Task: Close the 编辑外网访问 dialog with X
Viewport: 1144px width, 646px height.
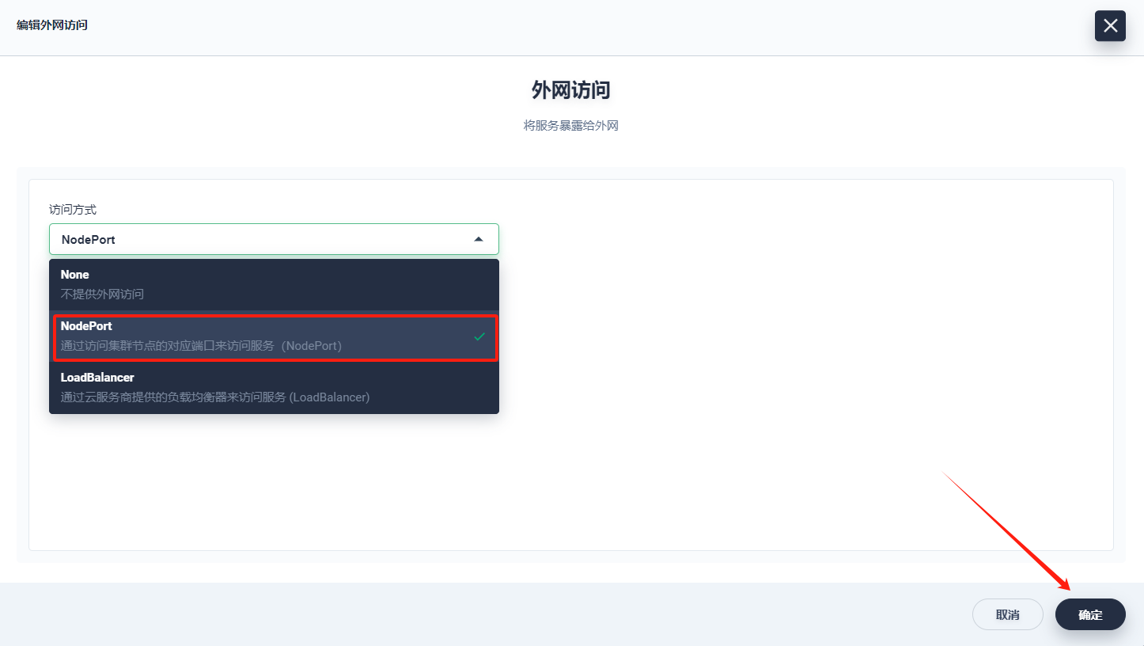Action: pos(1110,26)
